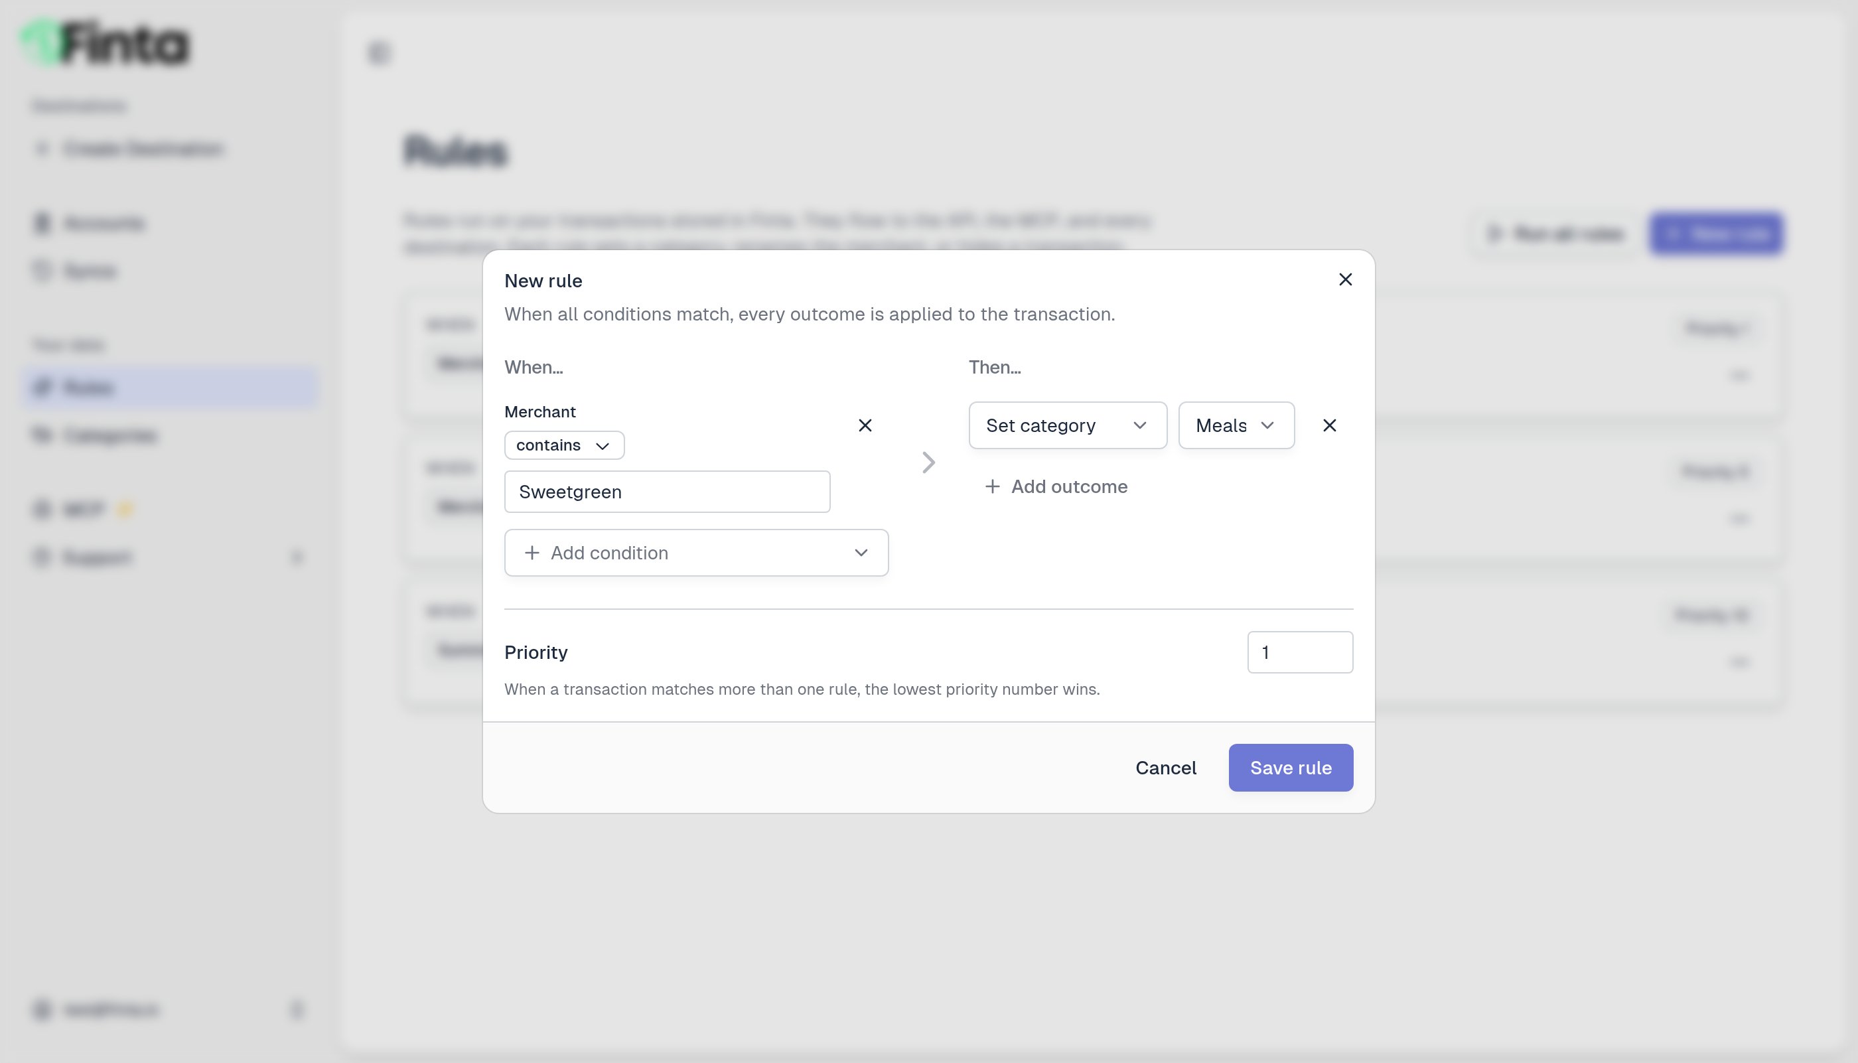Viewport: 1858px width, 1063px height.
Task: Open Syncs in the sidebar
Action: 170,271
